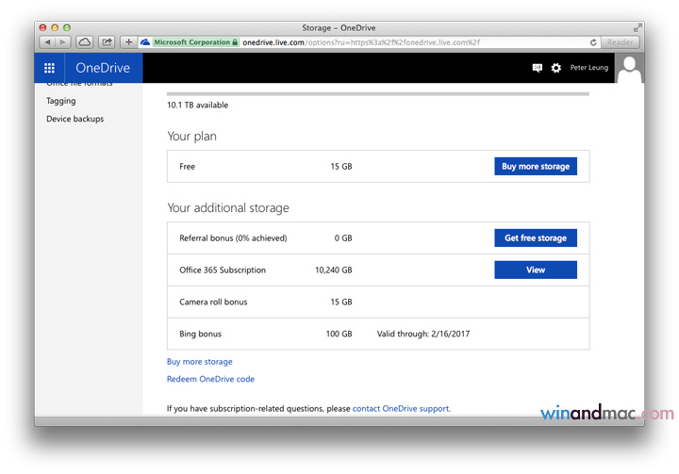The width and height of the screenshot is (679, 474).
Task: Click the Get free storage button
Action: [x=535, y=238]
